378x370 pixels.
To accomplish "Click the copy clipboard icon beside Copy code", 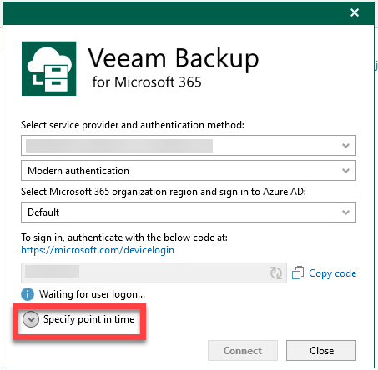I will [x=298, y=272].
